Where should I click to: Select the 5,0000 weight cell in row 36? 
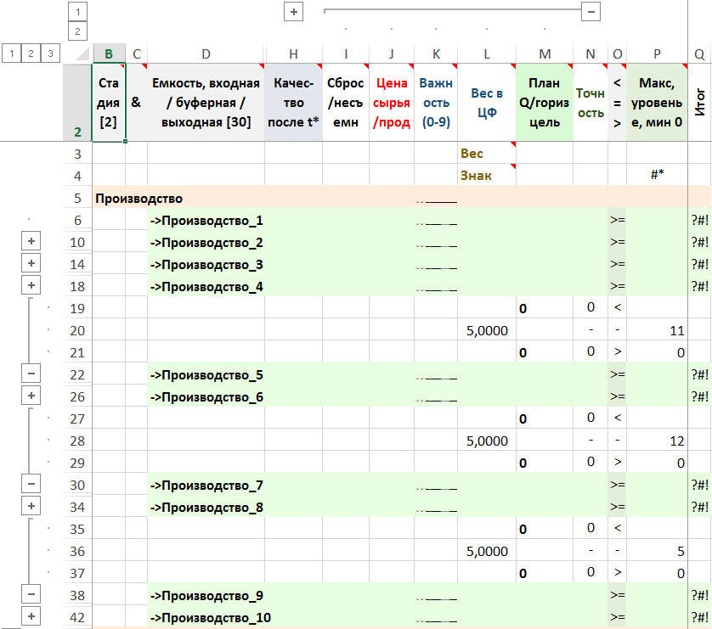tap(487, 551)
